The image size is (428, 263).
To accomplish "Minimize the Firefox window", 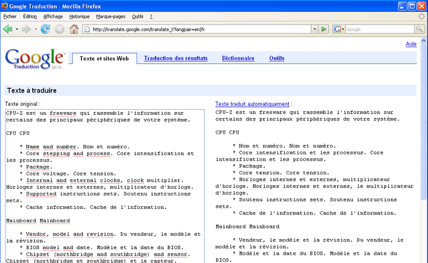I will click(402, 6).
